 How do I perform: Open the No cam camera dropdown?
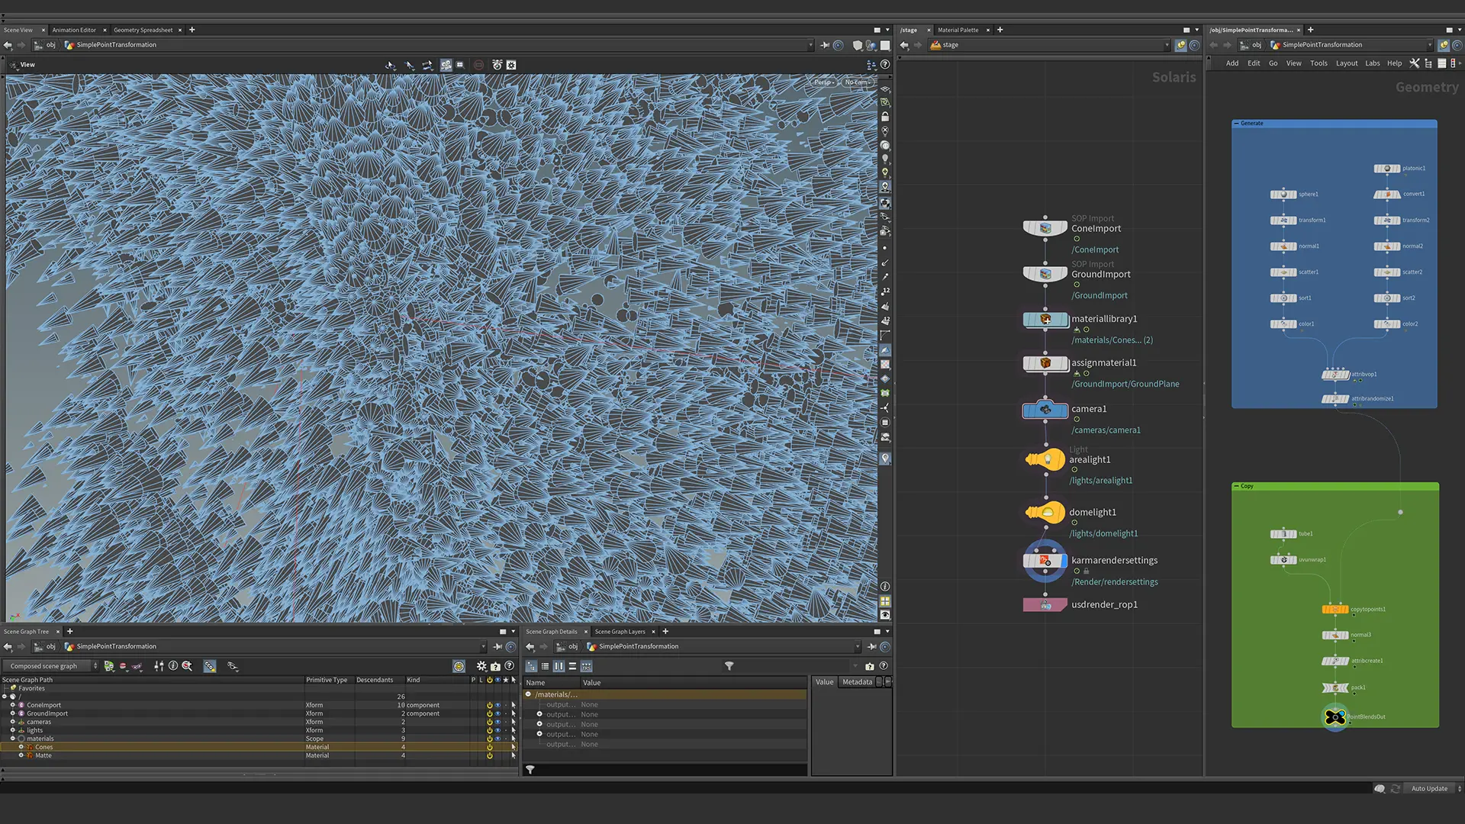857,82
